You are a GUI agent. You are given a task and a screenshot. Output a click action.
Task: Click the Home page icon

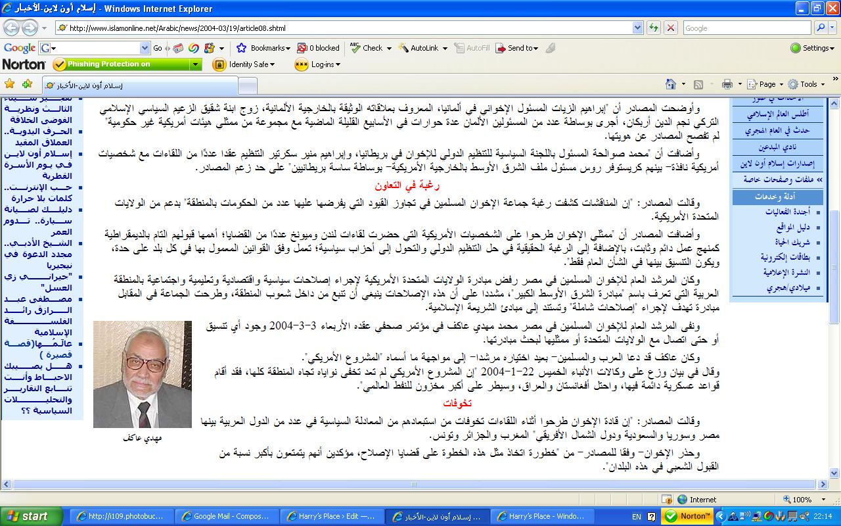(x=671, y=84)
